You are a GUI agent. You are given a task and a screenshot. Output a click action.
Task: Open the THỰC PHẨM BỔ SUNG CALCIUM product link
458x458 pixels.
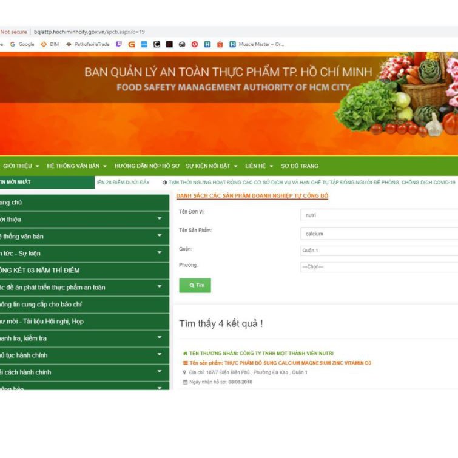(x=280, y=363)
